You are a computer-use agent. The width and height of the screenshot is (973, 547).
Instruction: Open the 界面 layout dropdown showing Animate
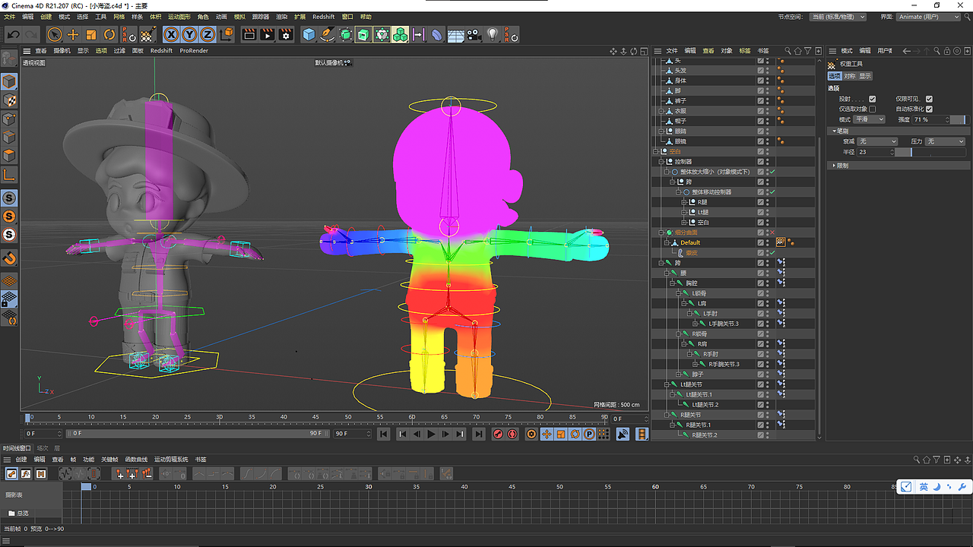click(929, 17)
